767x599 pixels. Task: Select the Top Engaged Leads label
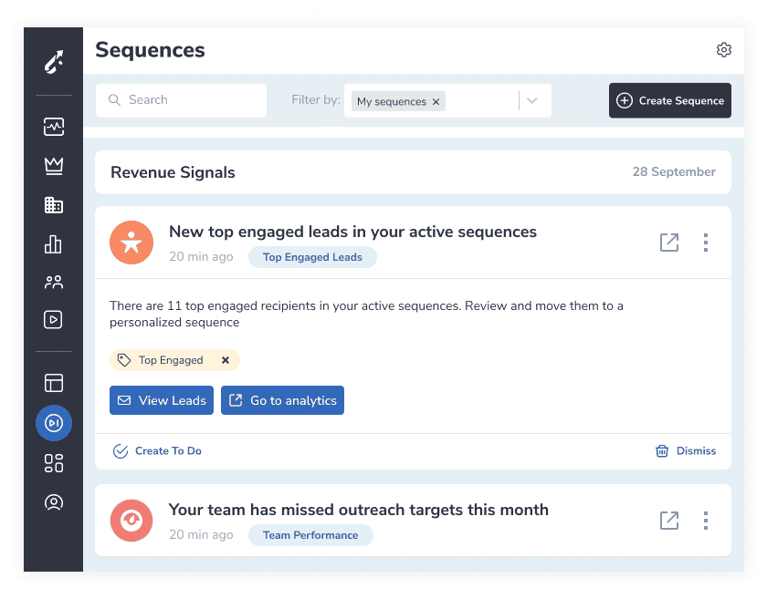coord(312,257)
